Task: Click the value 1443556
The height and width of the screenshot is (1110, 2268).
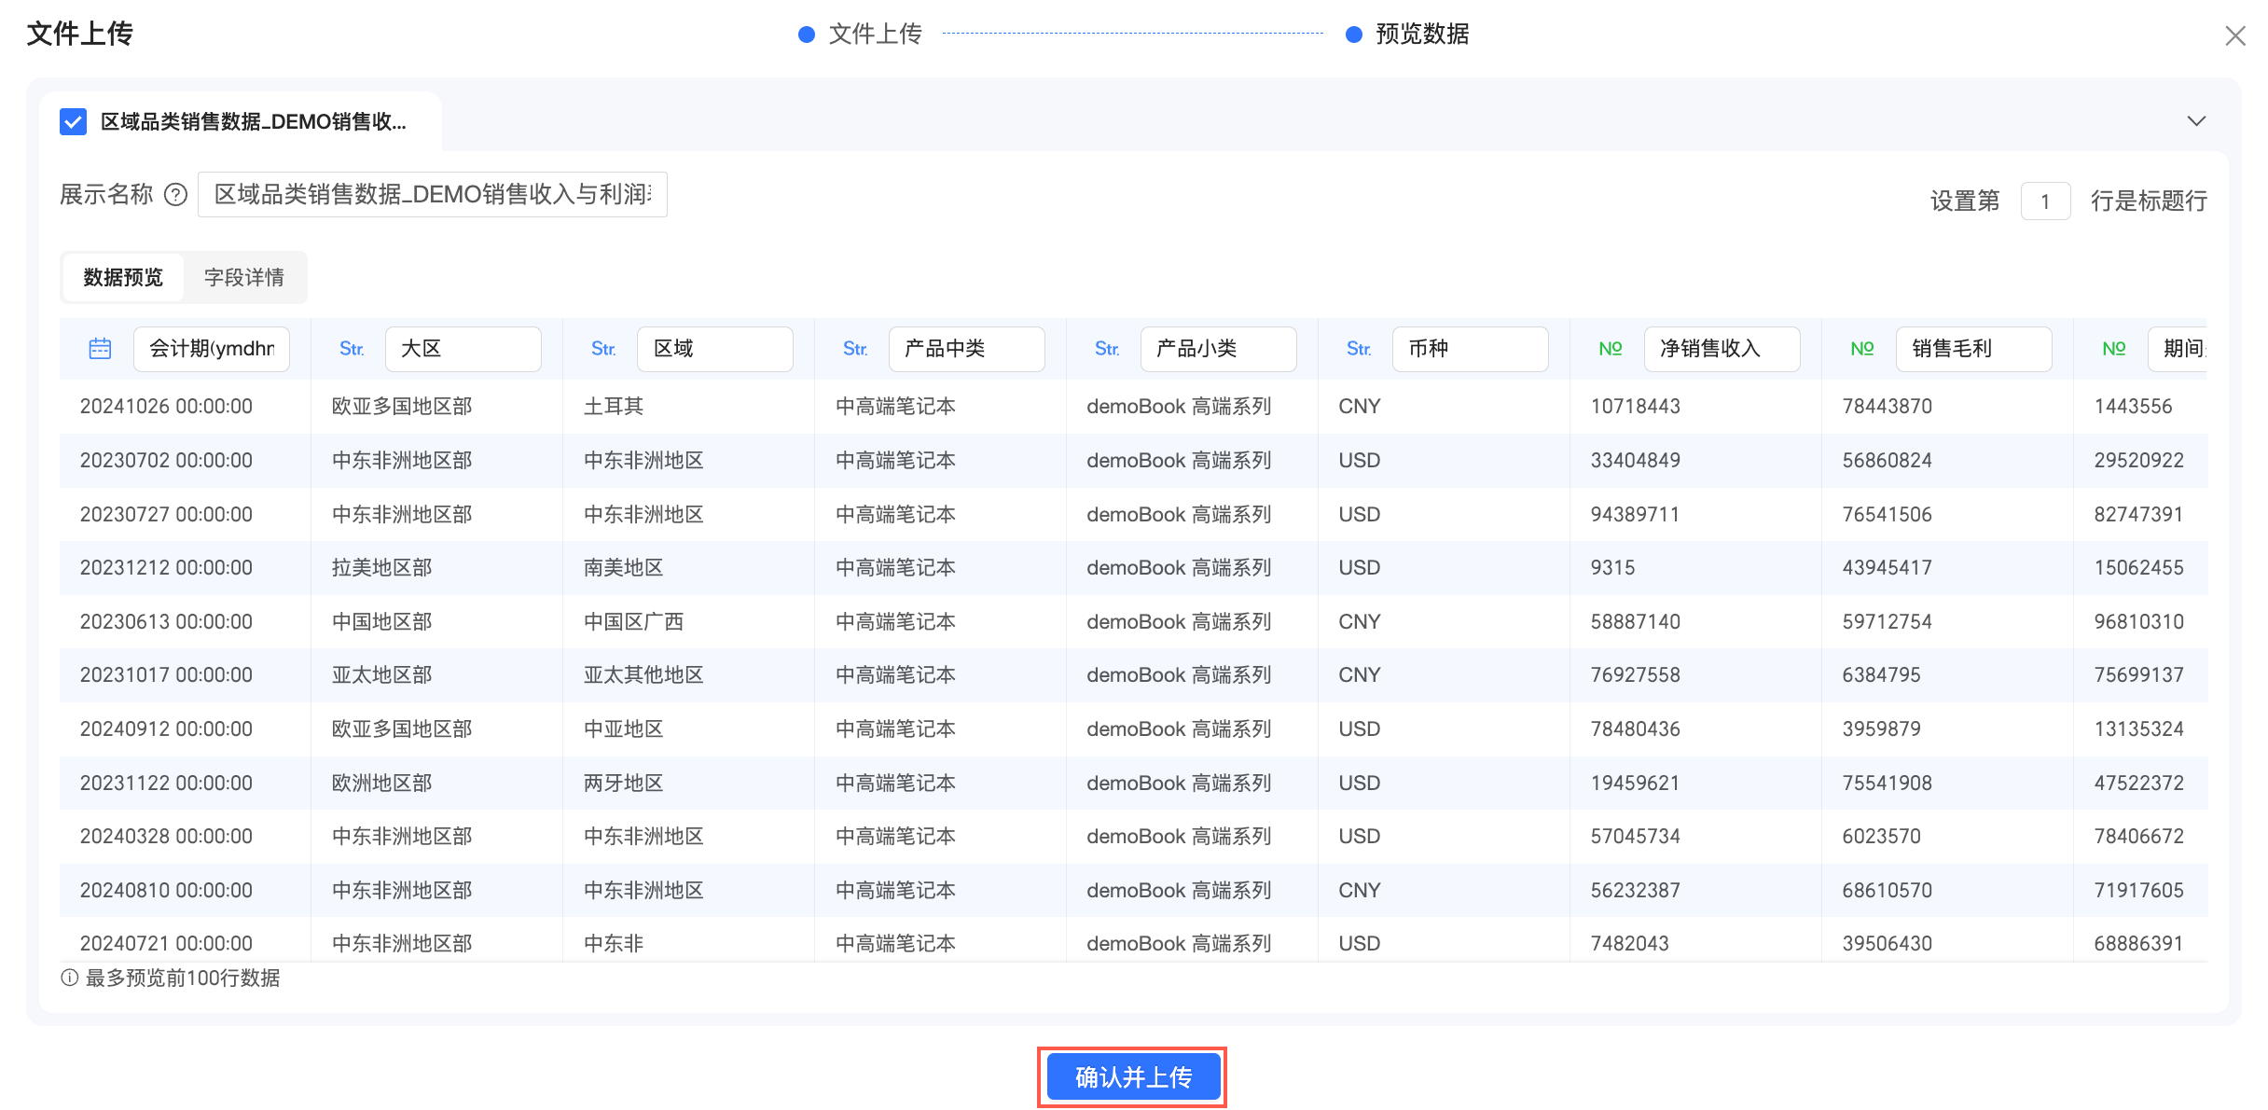Action: (x=2134, y=407)
